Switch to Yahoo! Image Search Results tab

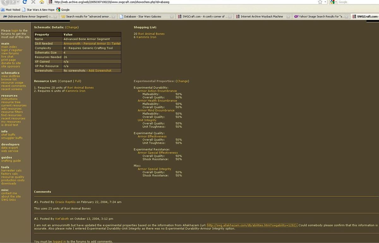319,16
